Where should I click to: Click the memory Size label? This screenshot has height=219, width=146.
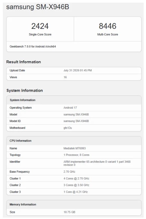pos(12,212)
